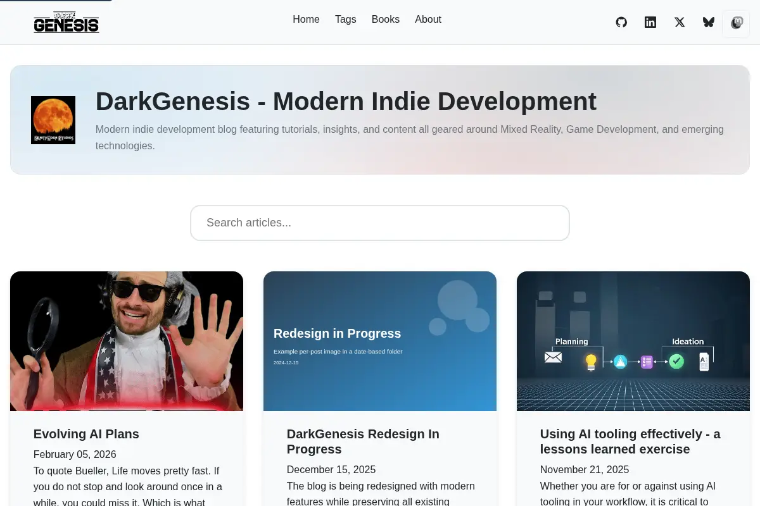Focus the Search articles field
The image size is (760, 506).
(380, 223)
